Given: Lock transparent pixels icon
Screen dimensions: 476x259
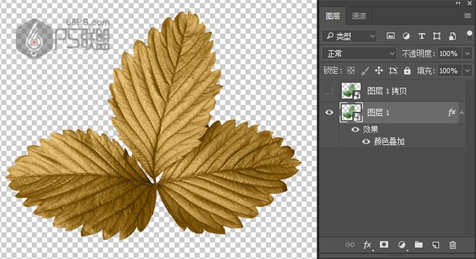Looking at the screenshot, I should click(351, 70).
